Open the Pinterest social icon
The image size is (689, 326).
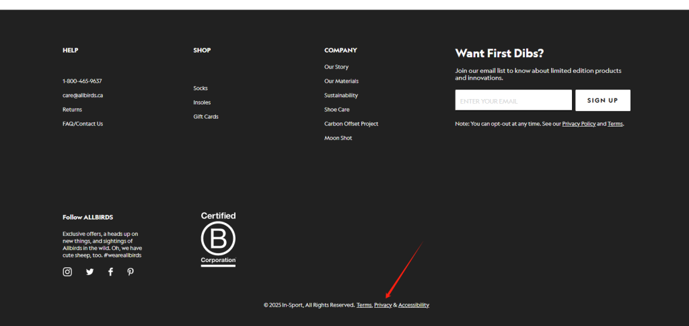(x=131, y=272)
